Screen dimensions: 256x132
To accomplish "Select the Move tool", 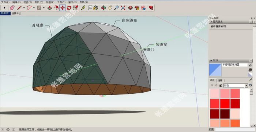I will click(63, 8).
